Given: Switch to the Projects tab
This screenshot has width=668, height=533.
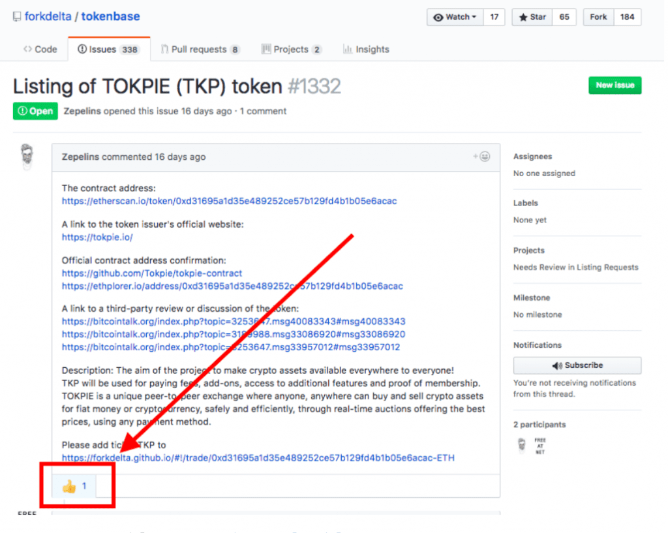Looking at the screenshot, I should point(292,50).
